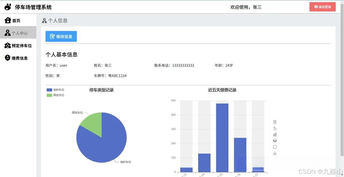Click the chart restore refresh icon
This screenshot has width=344, height=177.
275,146
